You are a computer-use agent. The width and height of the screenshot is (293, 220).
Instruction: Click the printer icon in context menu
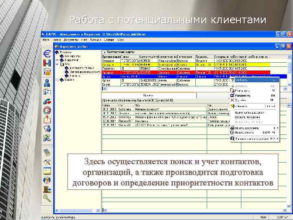(232, 128)
